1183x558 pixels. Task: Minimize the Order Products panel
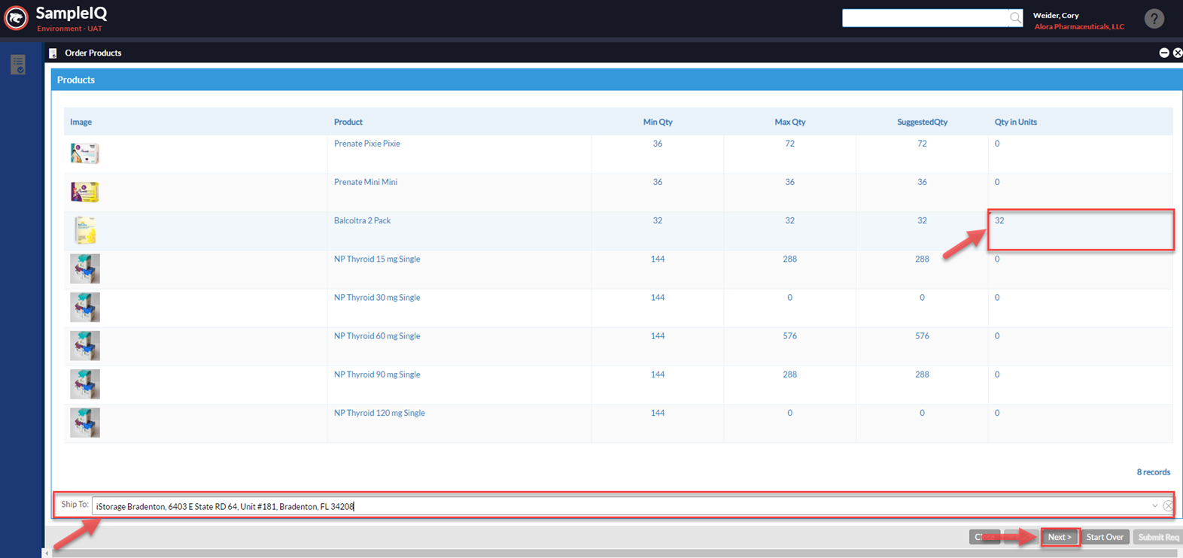1163,53
